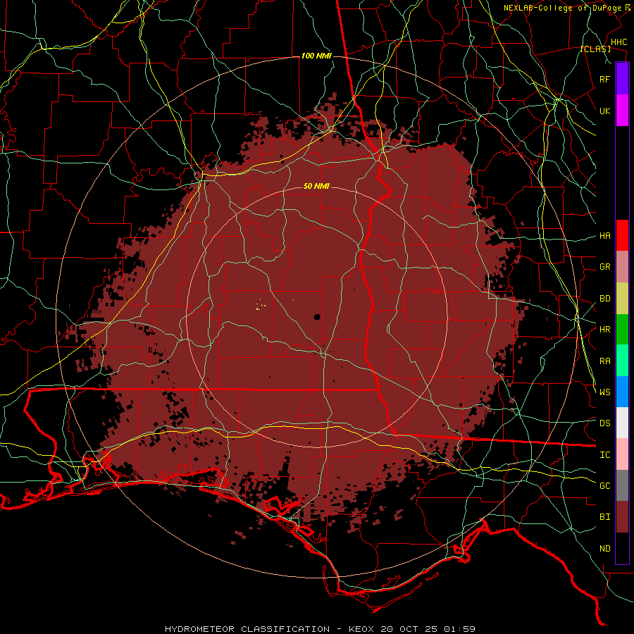
Task: Click the black radar site dot at center
Action: pyautogui.click(x=317, y=317)
